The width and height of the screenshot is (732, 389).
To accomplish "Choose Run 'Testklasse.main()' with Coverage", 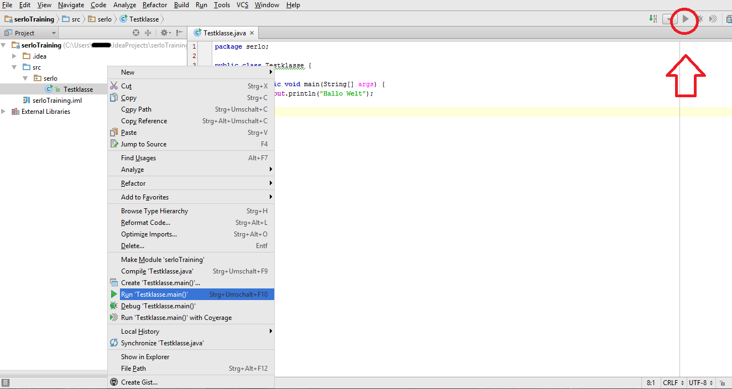I will (191, 318).
